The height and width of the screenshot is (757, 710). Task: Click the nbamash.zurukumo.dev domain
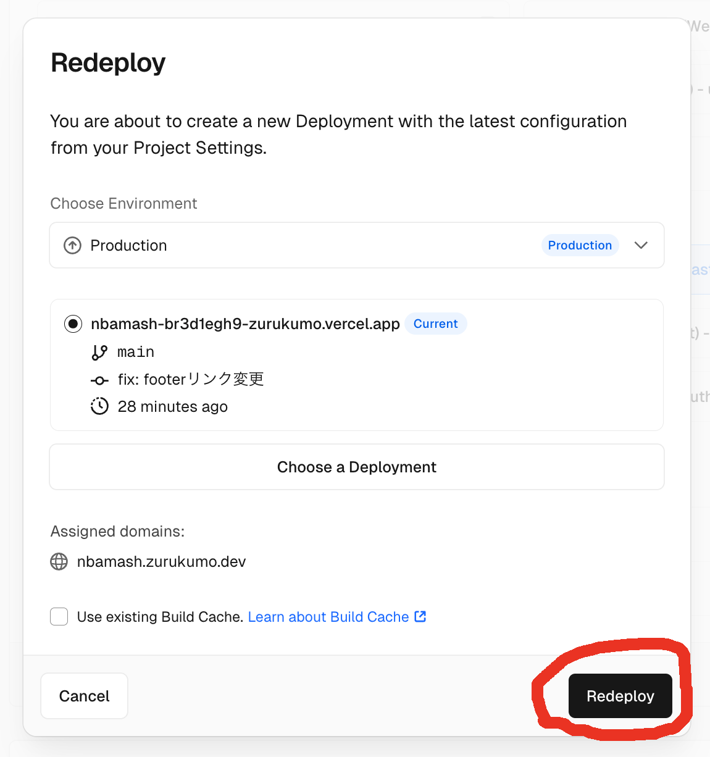[x=161, y=561]
